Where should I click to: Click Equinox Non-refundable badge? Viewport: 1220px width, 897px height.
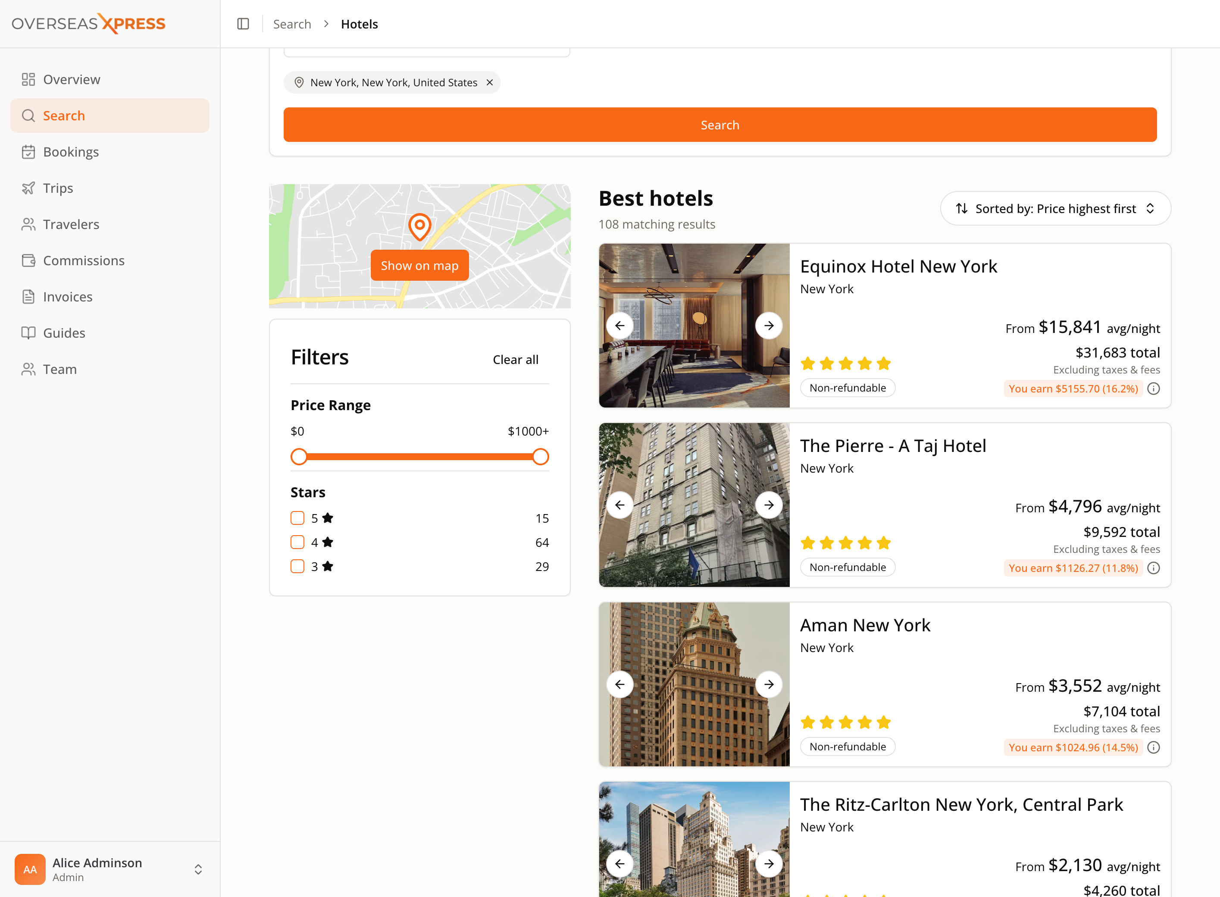click(848, 388)
